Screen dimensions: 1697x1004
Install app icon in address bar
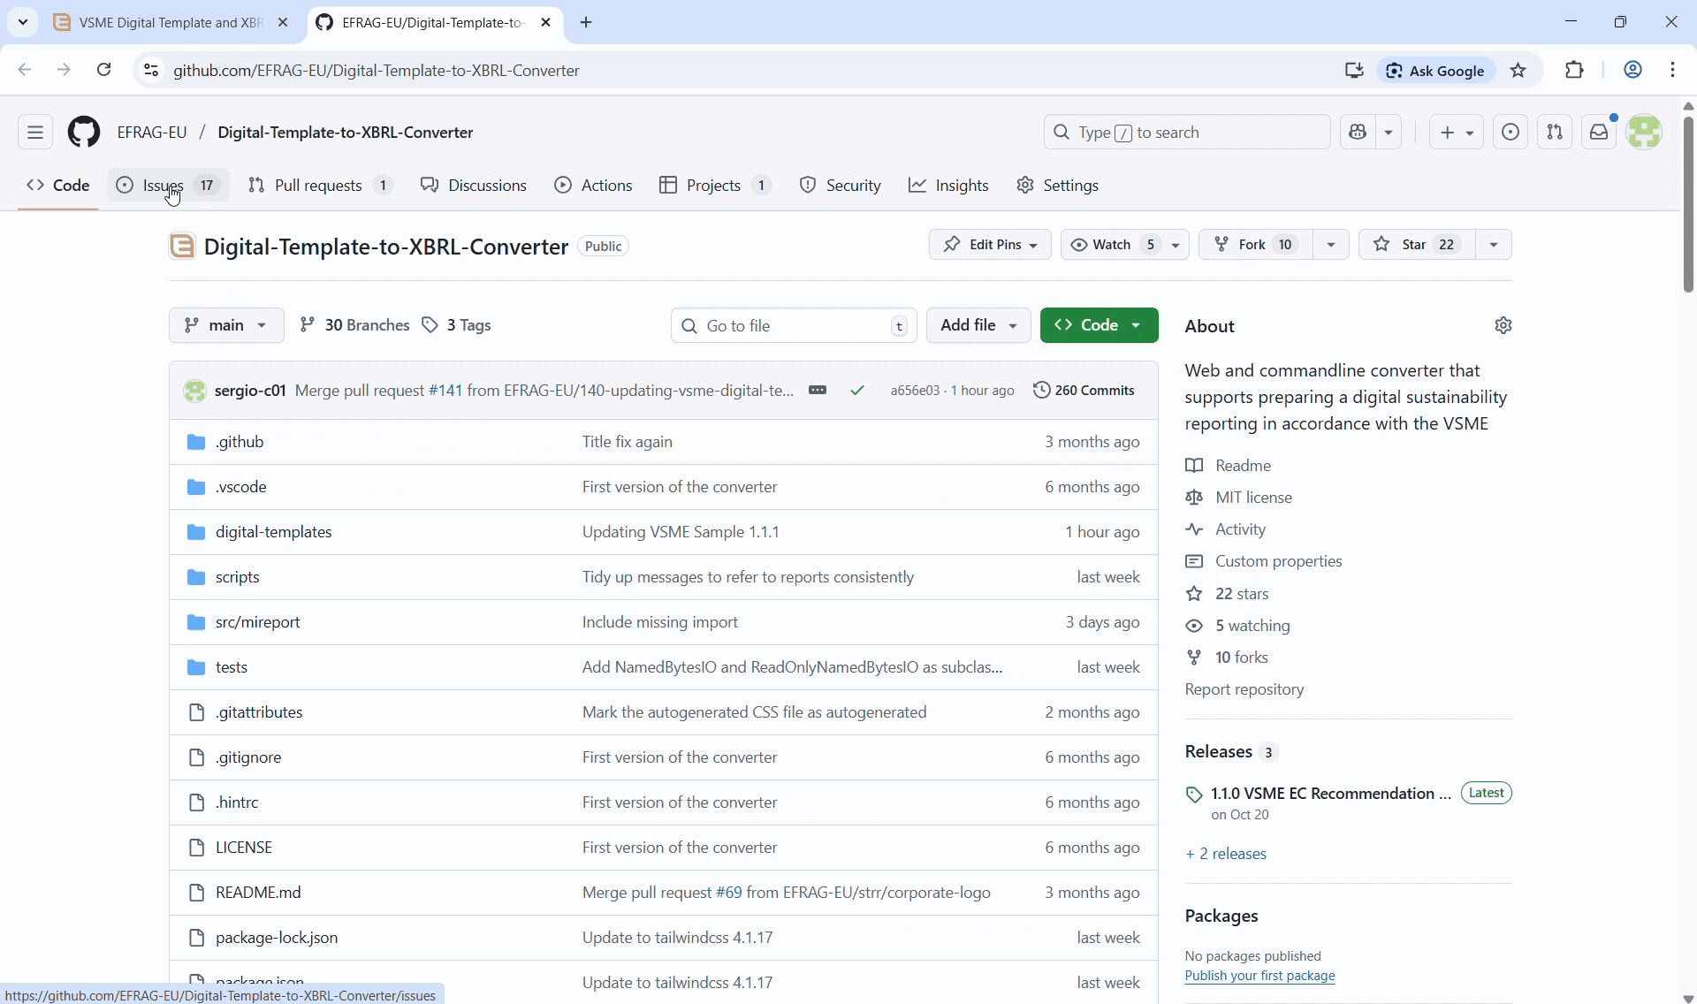pos(1353,71)
